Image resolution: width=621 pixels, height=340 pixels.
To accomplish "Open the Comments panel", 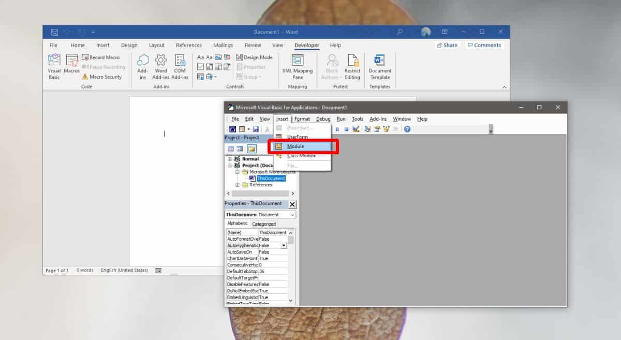I will pyautogui.click(x=484, y=45).
